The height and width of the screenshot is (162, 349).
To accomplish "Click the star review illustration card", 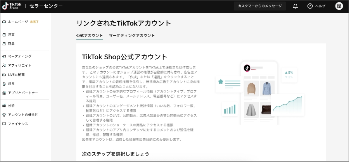I will 229,84.
